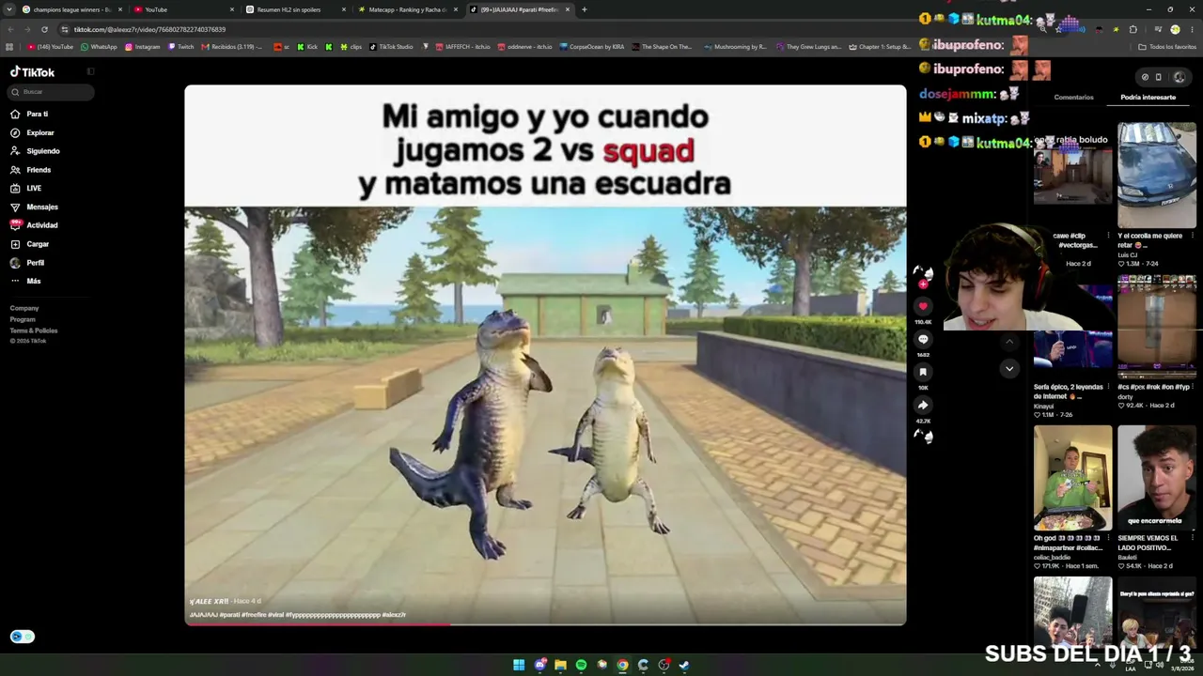The width and height of the screenshot is (1203, 676).
Task: Open Spotify from the taskbar
Action: tap(581, 665)
